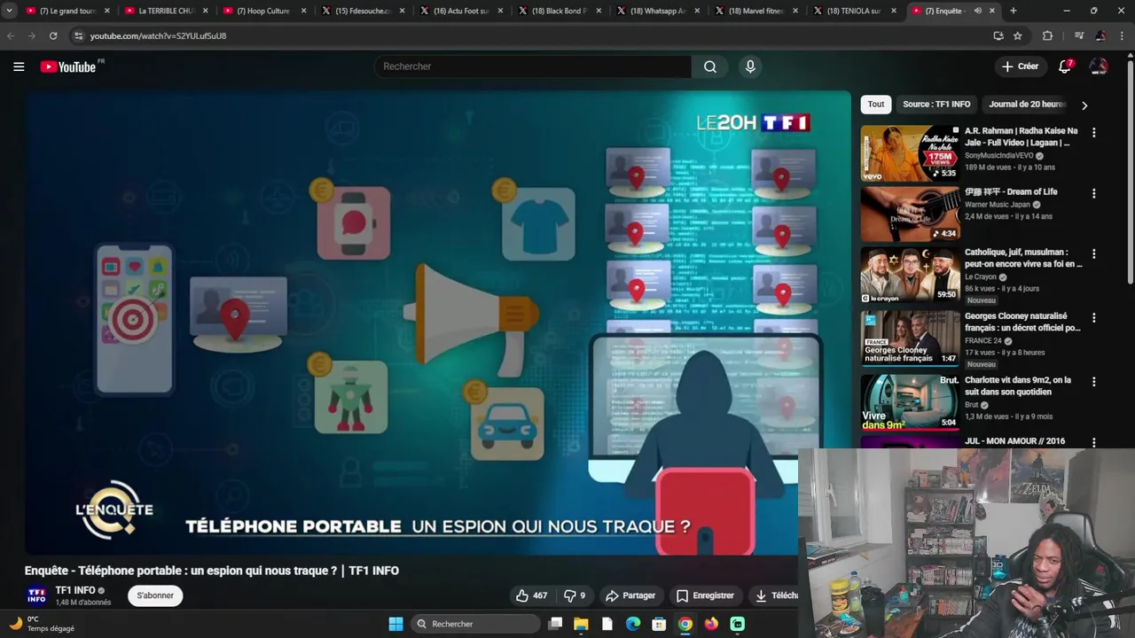Open YouTube notifications bell
1135x638 pixels.
click(1065, 66)
